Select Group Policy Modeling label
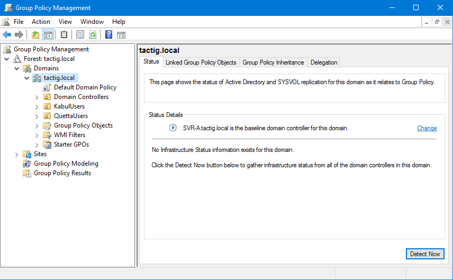 pos(66,164)
